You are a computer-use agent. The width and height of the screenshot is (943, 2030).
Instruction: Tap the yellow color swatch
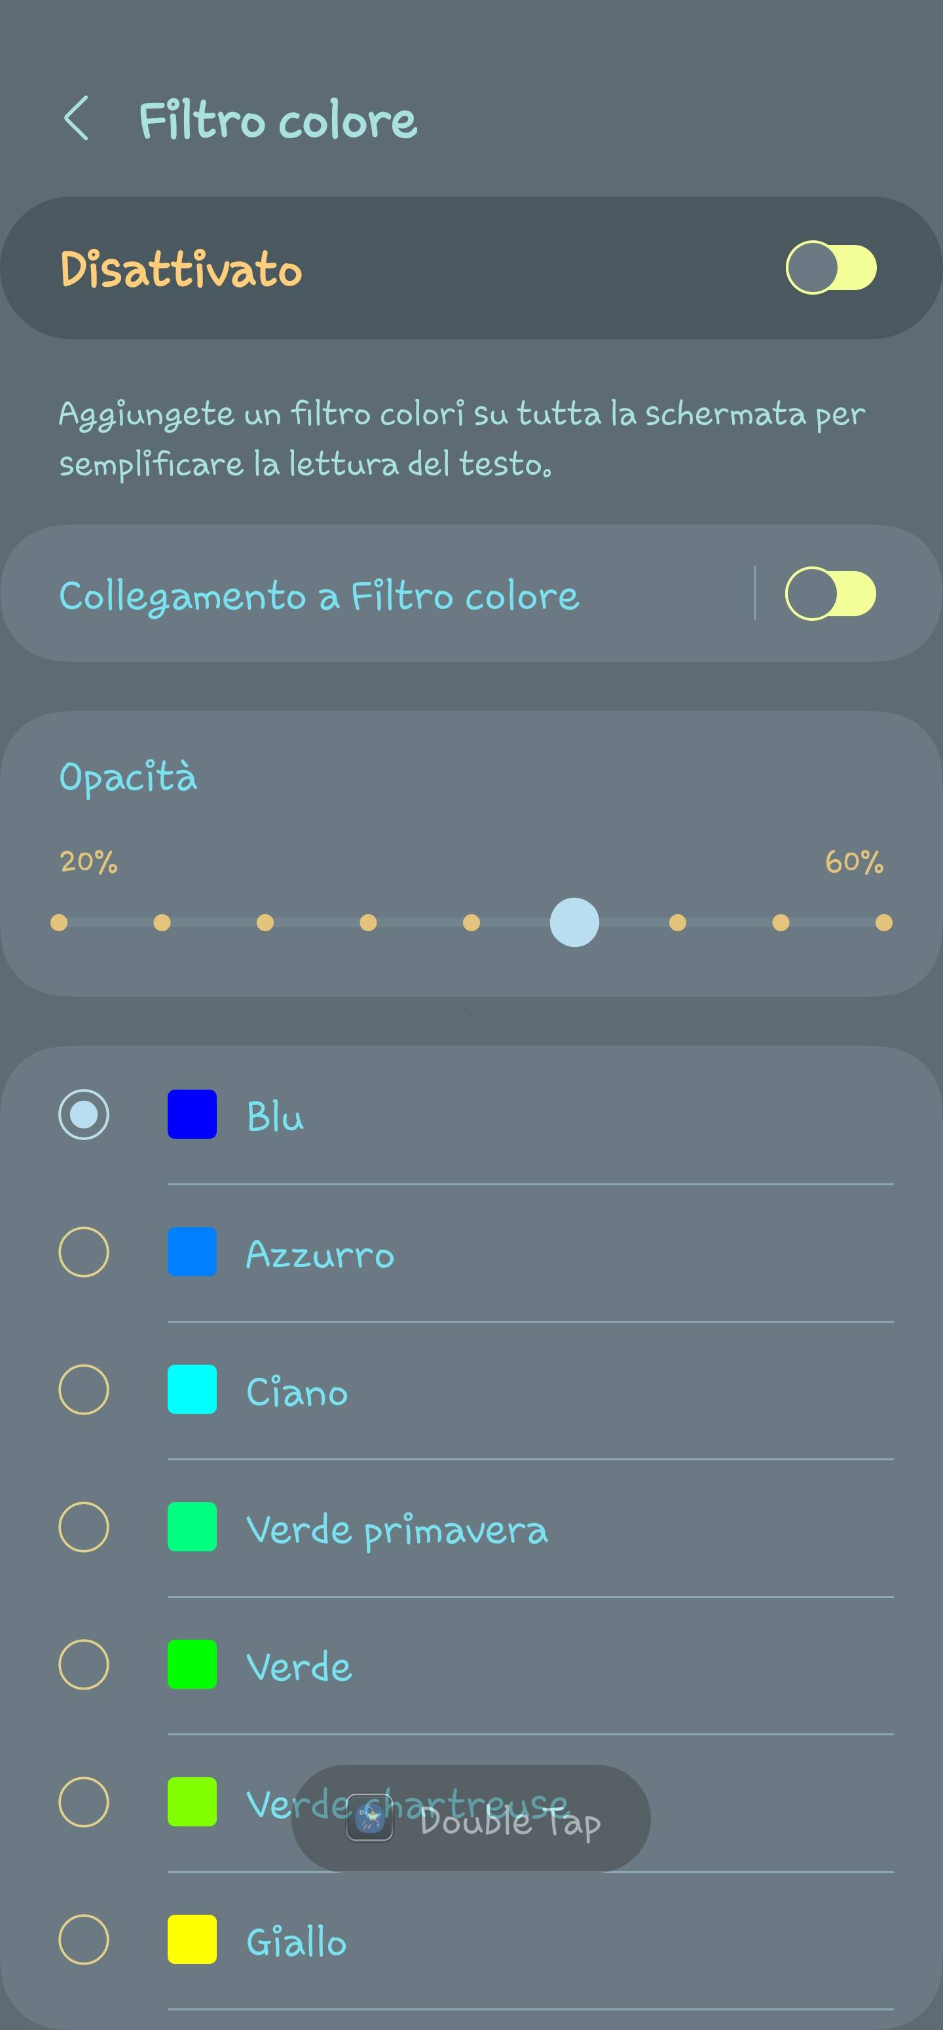pos(193,1940)
